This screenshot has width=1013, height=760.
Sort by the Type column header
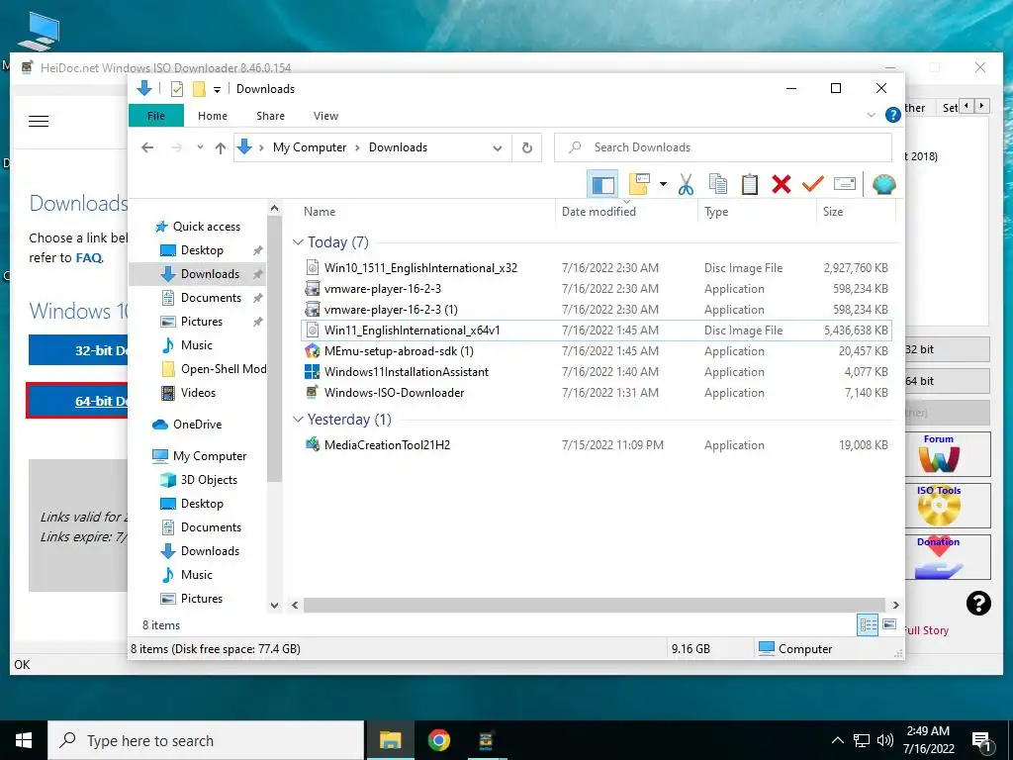click(x=757, y=212)
